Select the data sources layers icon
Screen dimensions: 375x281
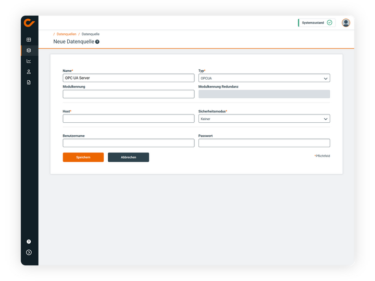pos(29,50)
